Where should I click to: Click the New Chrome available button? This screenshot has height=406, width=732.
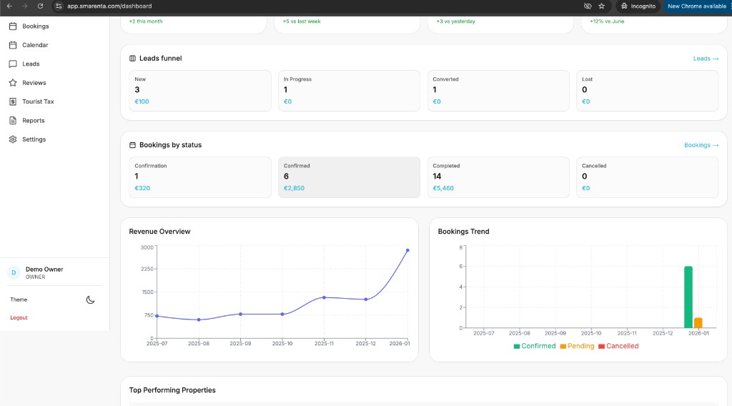[x=697, y=6]
